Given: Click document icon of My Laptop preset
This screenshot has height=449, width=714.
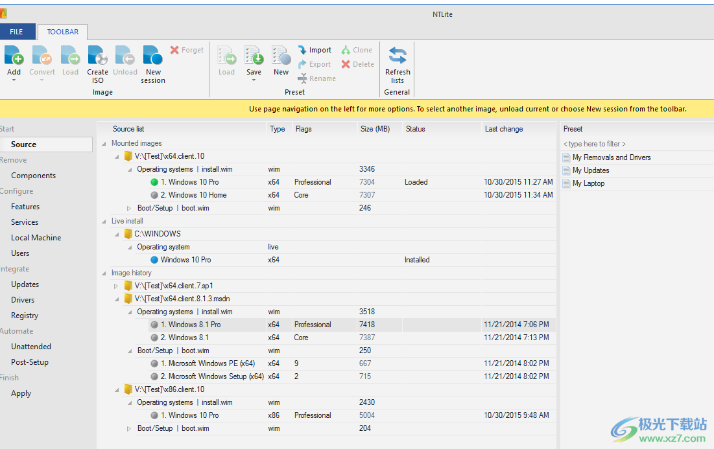Looking at the screenshot, I should point(566,183).
